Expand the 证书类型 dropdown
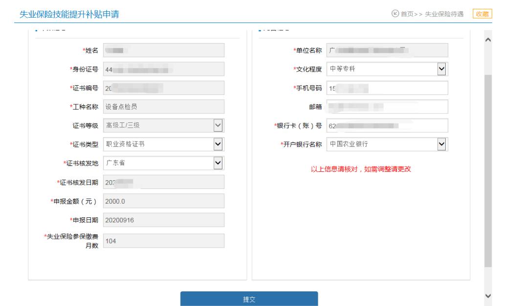528x306 pixels. tap(218, 144)
